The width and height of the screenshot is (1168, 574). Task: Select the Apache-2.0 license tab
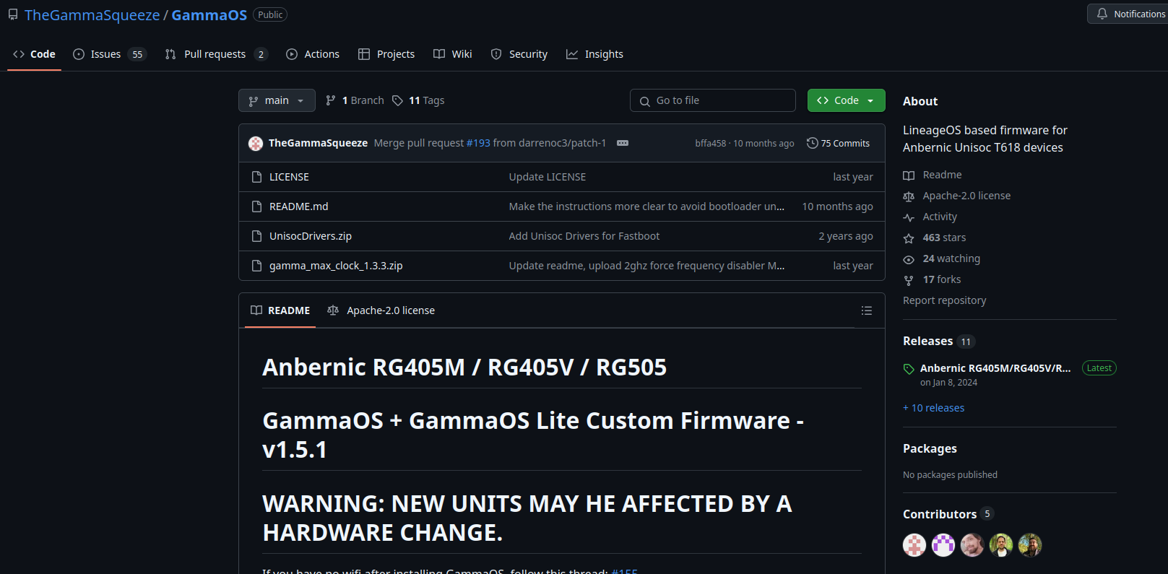(x=381, y=310)
